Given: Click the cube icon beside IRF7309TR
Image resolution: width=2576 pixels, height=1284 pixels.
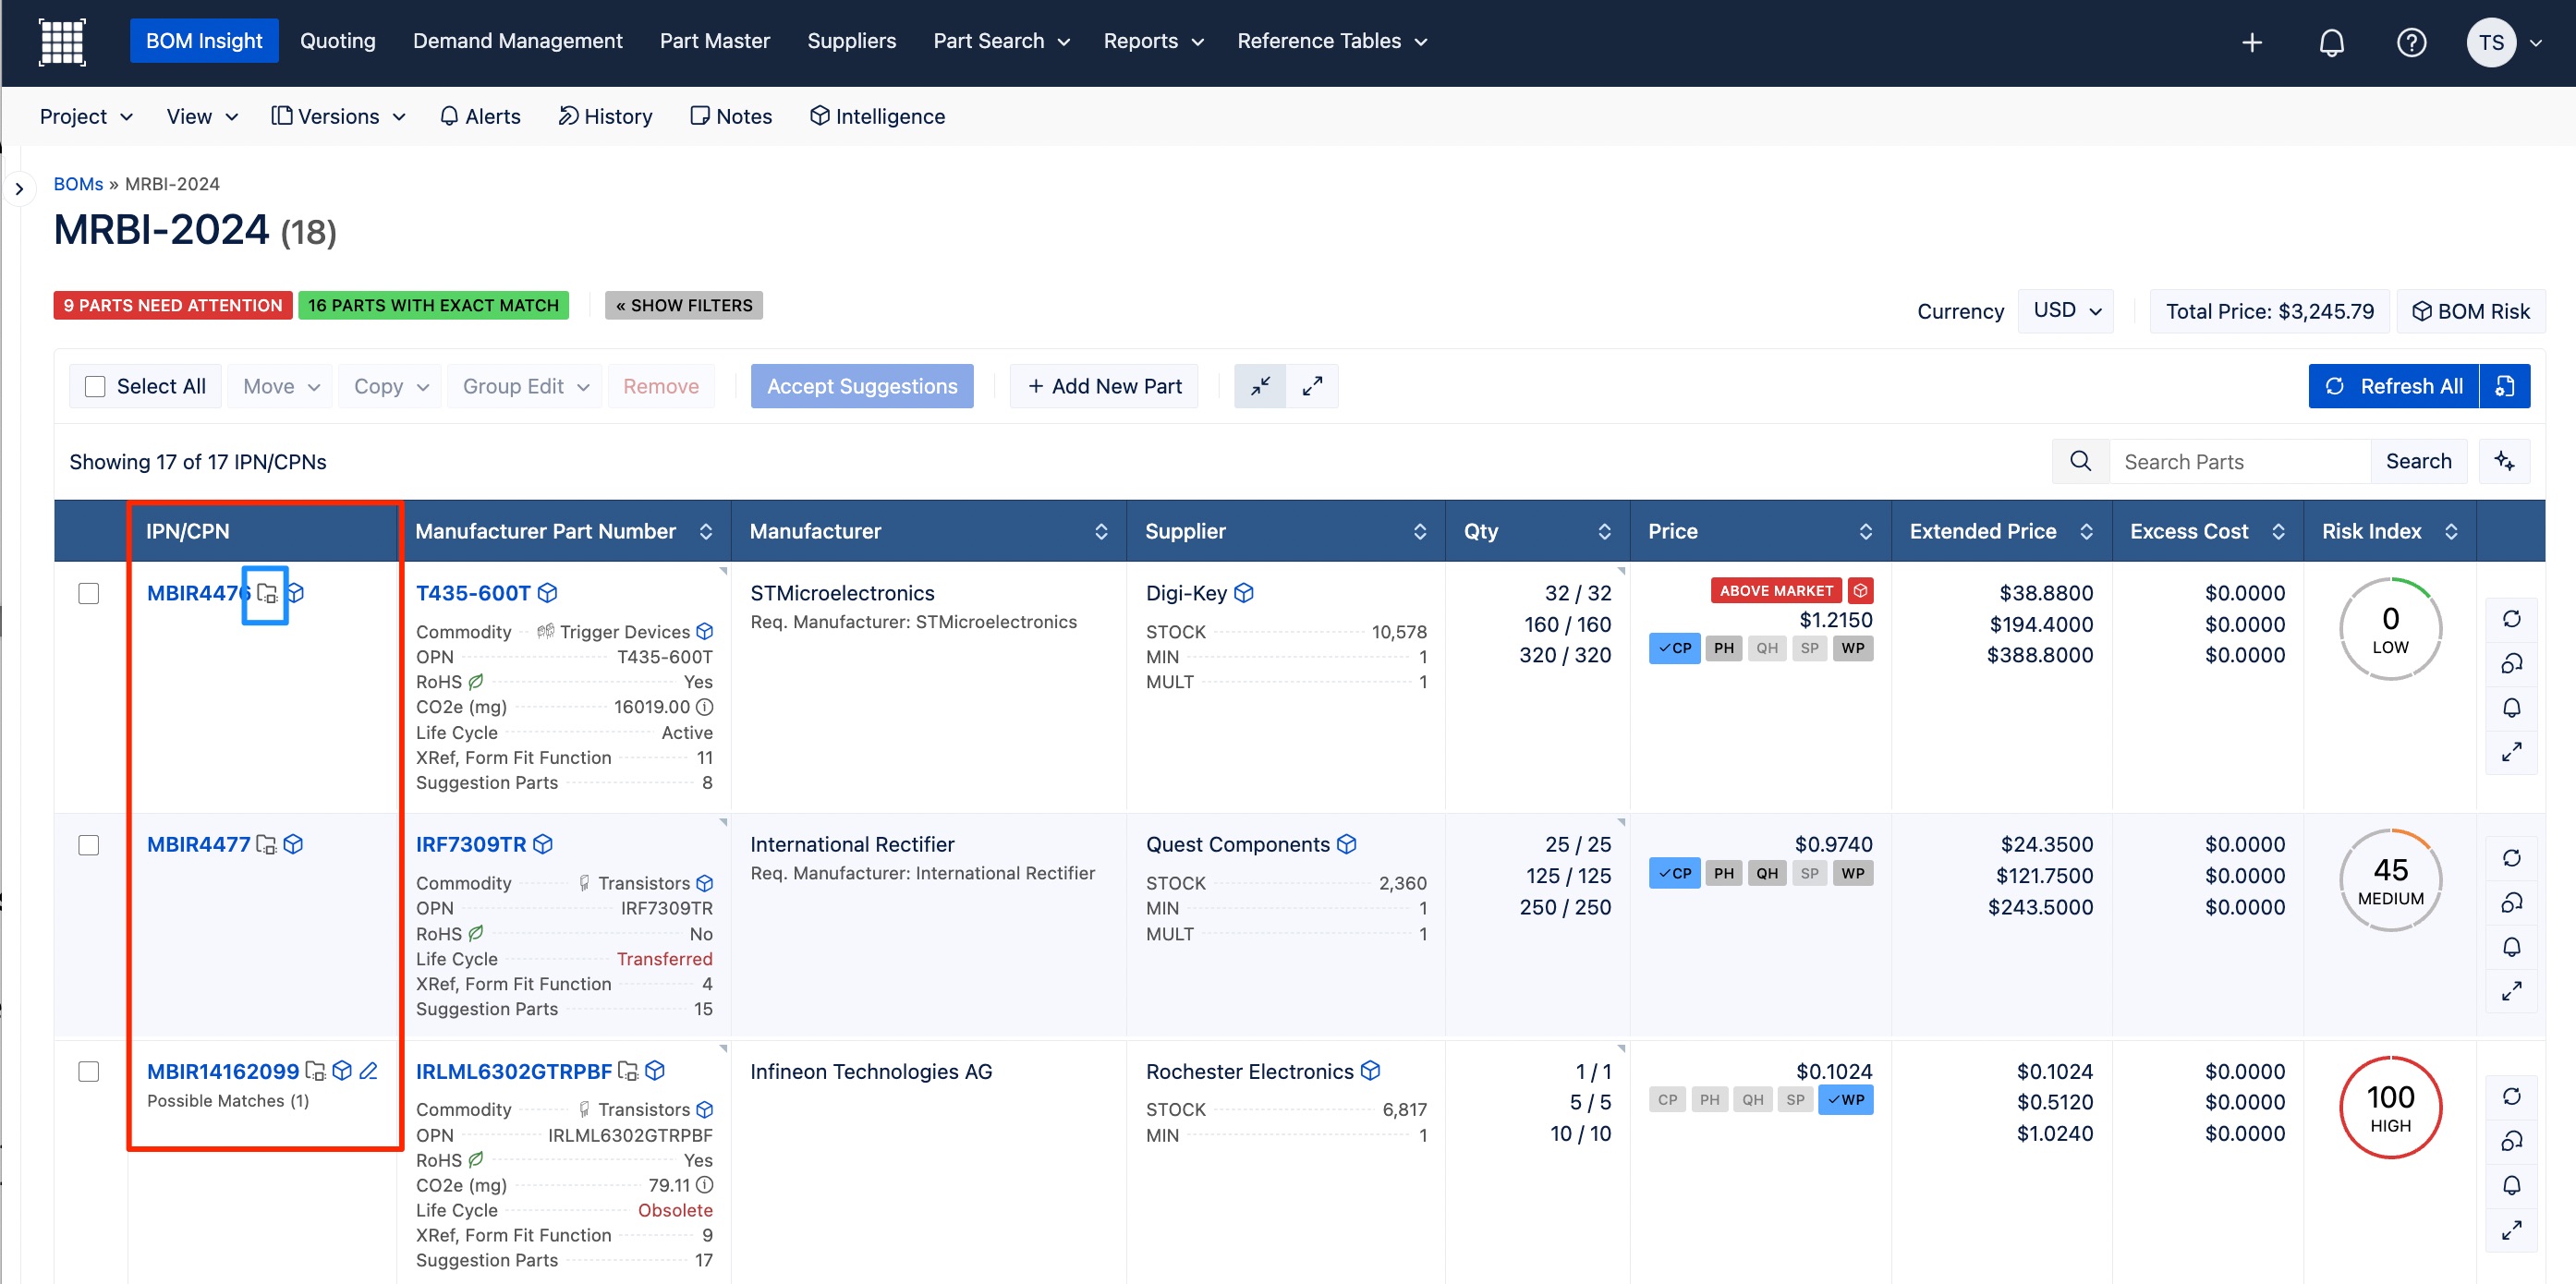Looking at the screenshot, I should [x=543, y=844].
